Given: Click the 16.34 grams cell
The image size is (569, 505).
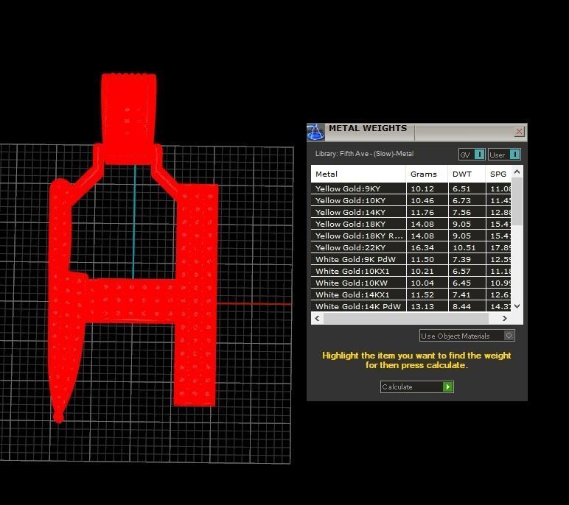Looking at the screenshot, I should pos(427,247).
